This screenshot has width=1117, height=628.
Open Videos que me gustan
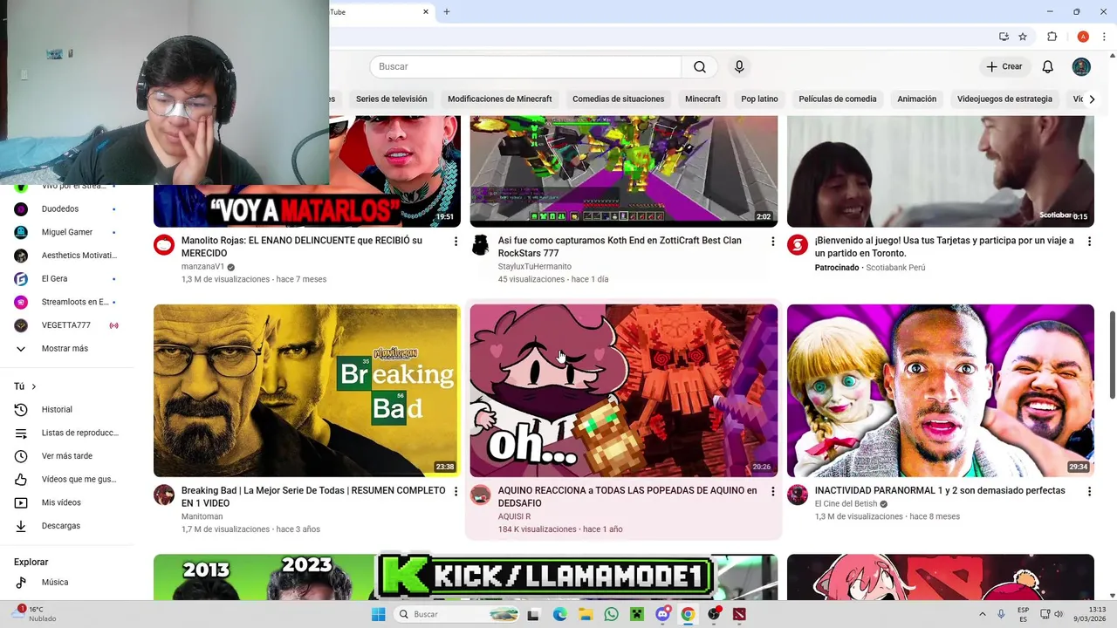click(x=65, y=479)
